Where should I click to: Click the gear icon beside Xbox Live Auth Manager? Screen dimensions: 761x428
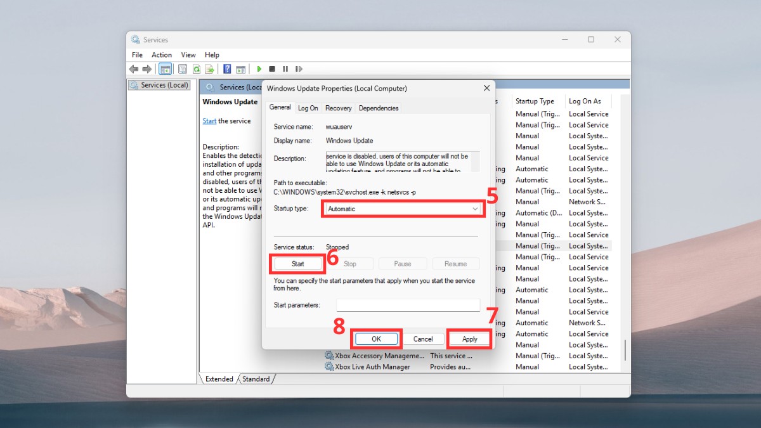pyautogui.click(x=329, y=366)
